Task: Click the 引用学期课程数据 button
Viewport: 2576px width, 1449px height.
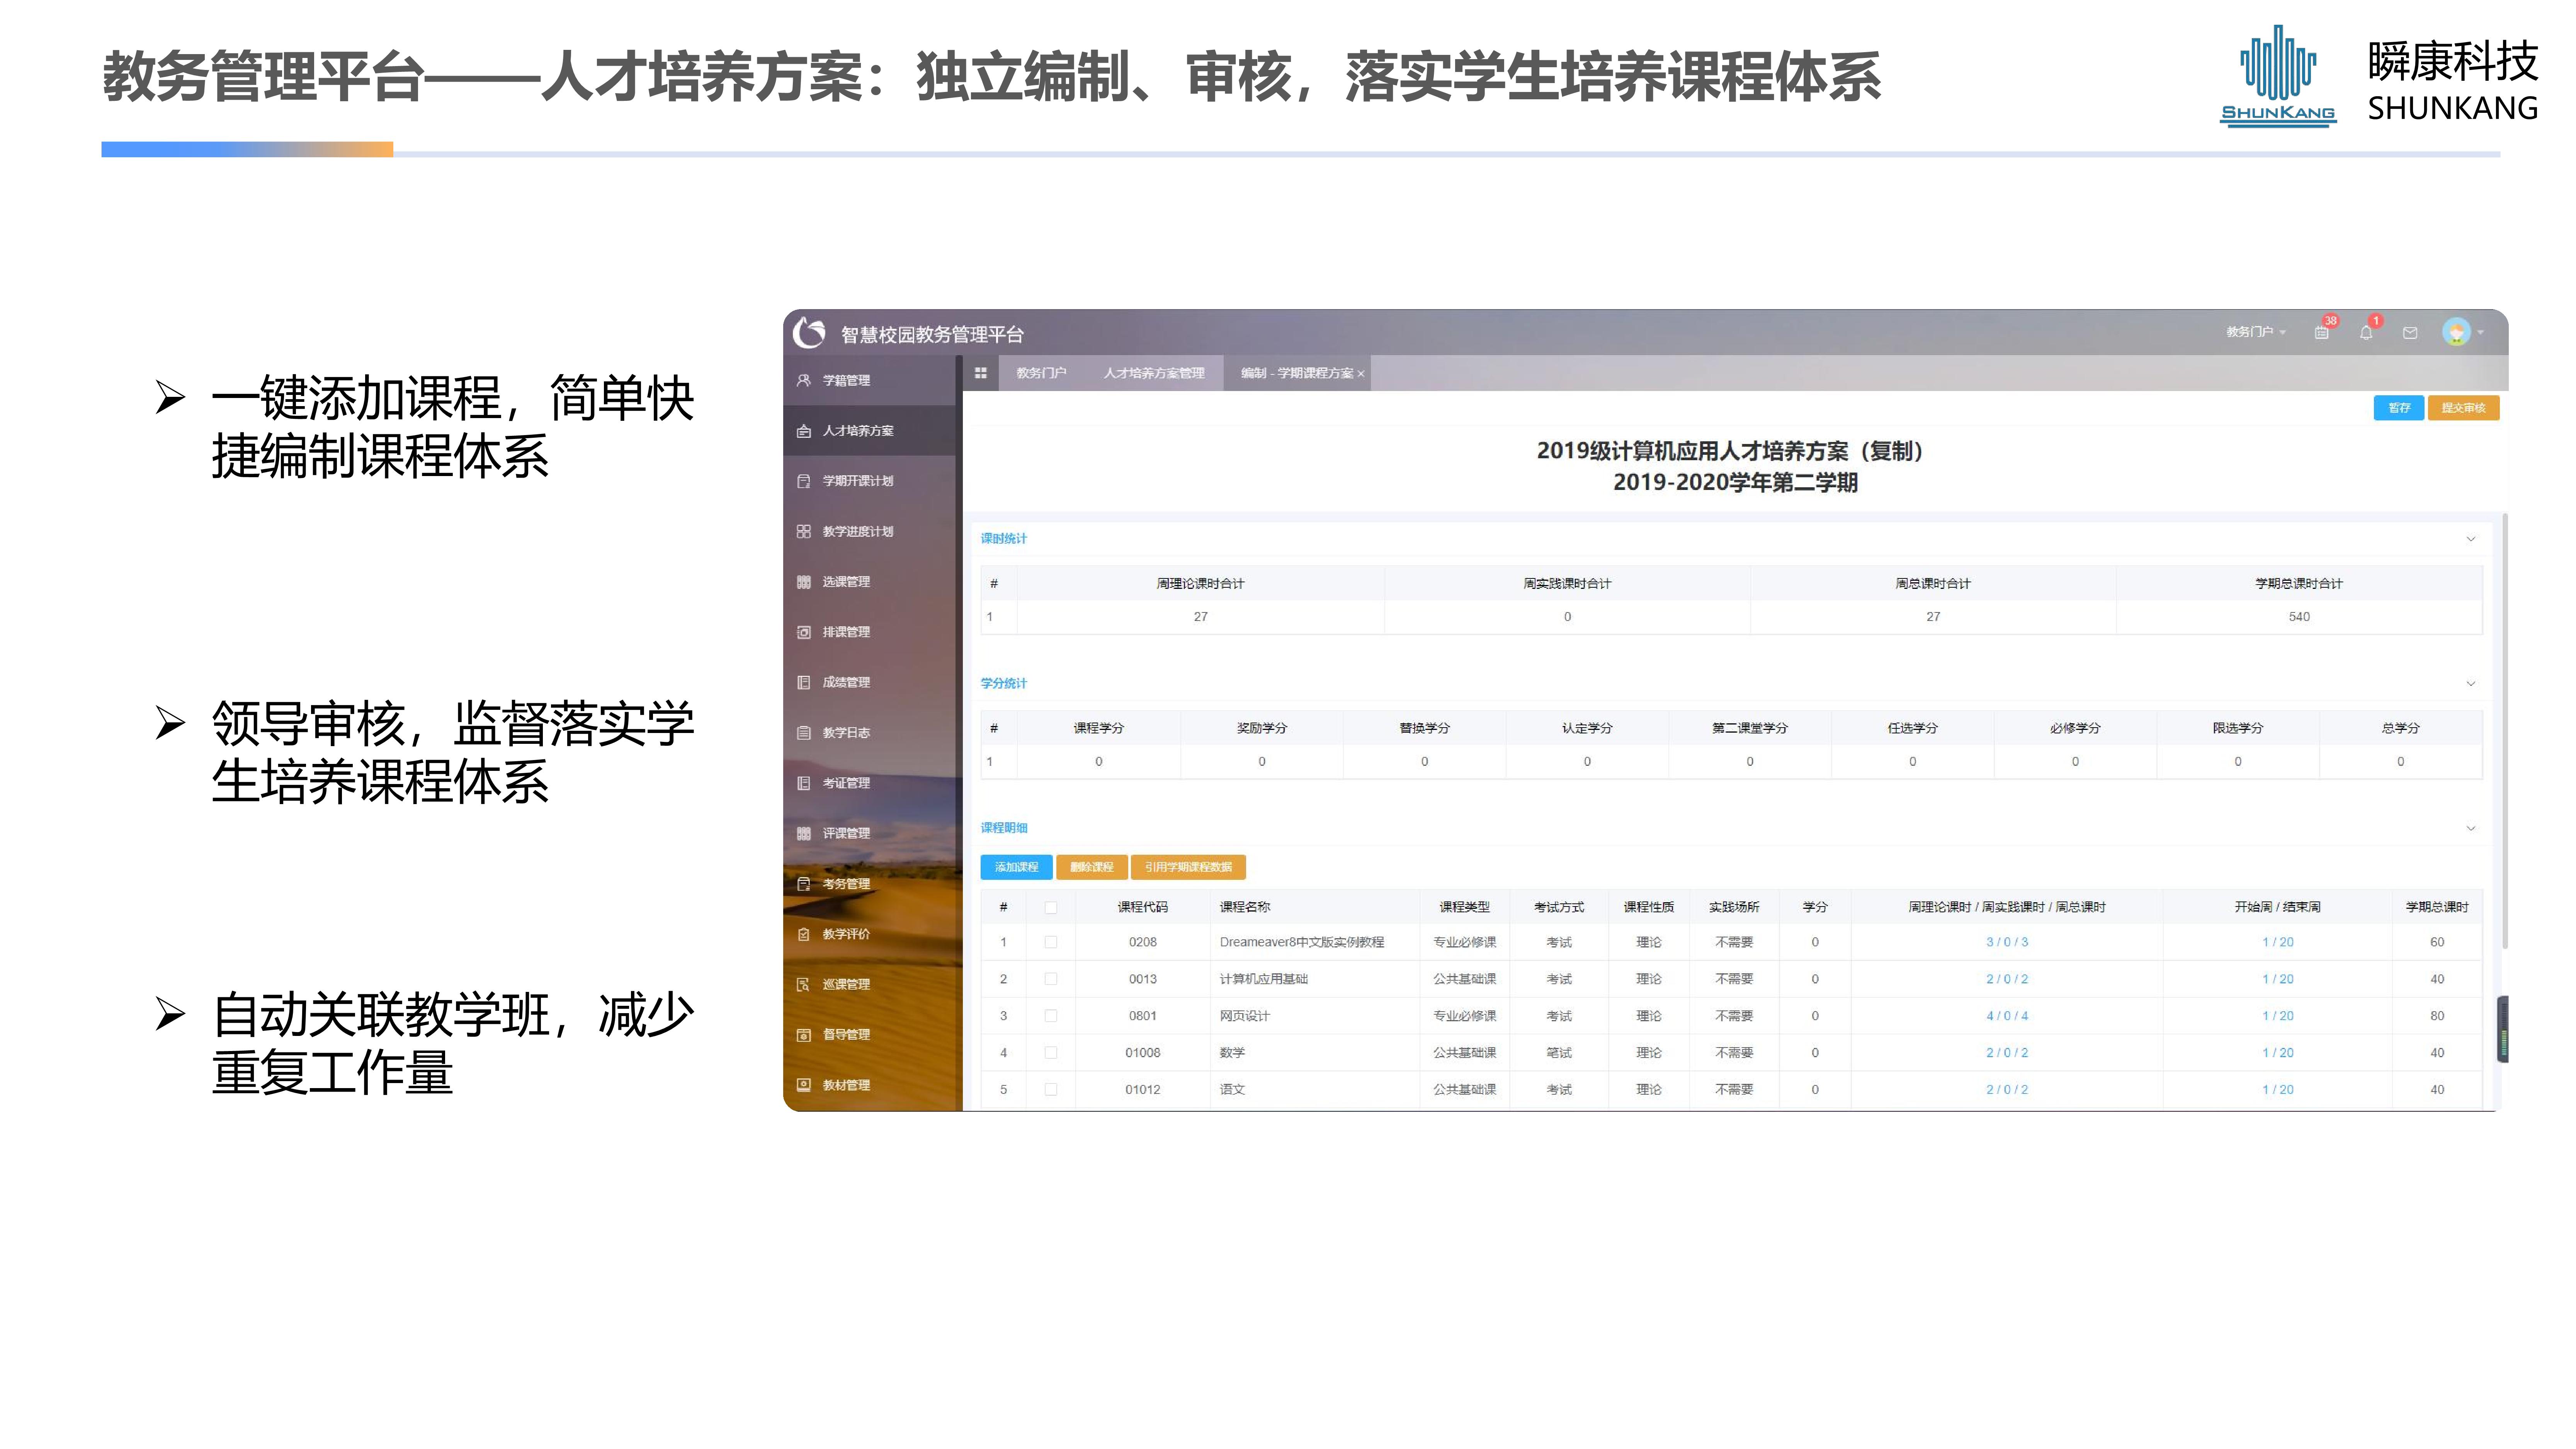Action: (1188, 867)
